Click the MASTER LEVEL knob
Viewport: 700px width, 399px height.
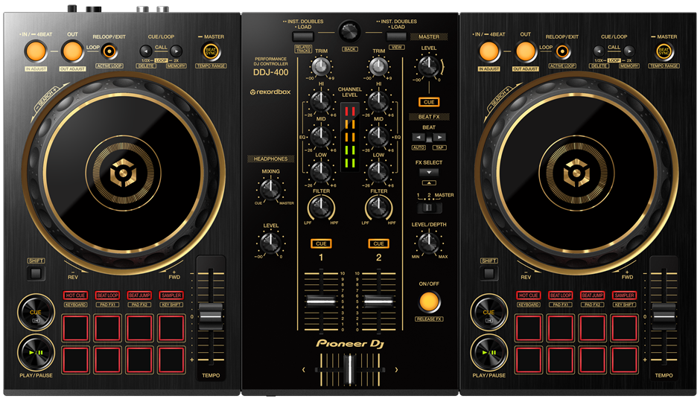coord(429,66)
